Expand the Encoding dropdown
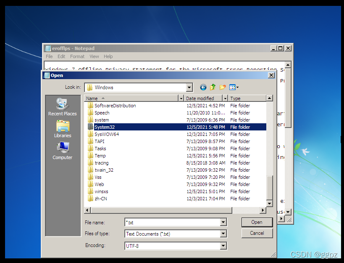This screenshot has height=263, width=344. coord(223,246)
